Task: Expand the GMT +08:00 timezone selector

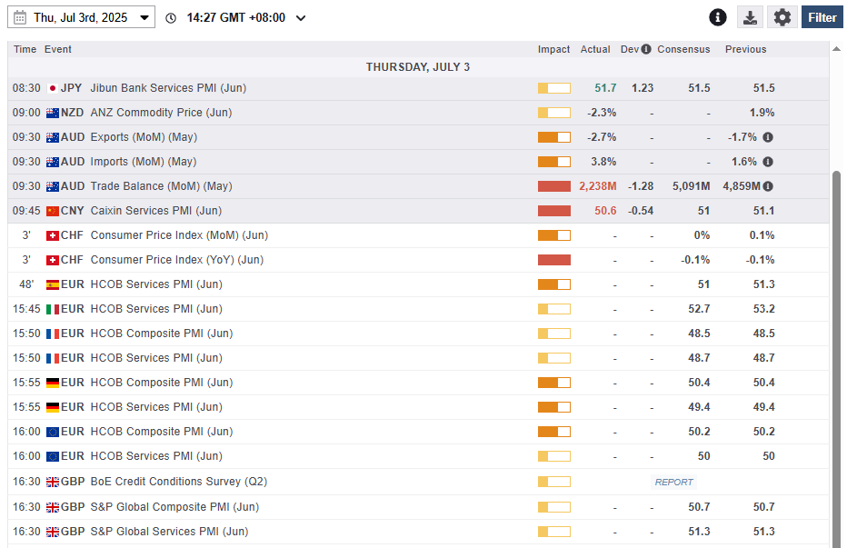Action: (x=245, y=17)
